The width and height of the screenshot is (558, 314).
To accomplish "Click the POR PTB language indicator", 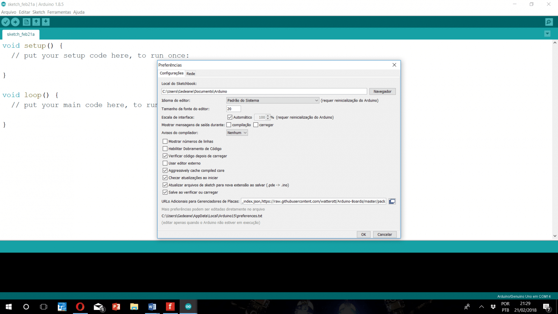I will (505, 307).
